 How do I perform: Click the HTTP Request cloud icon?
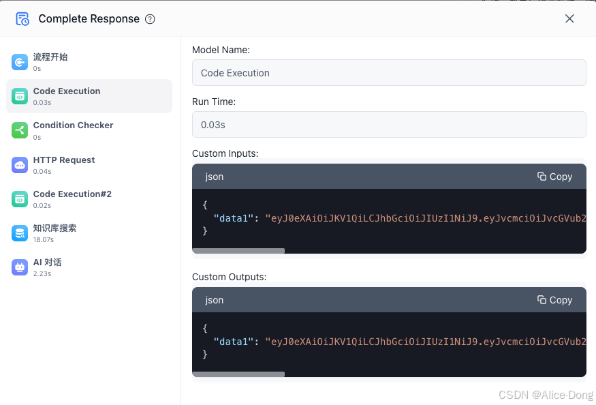coord(20,165)
